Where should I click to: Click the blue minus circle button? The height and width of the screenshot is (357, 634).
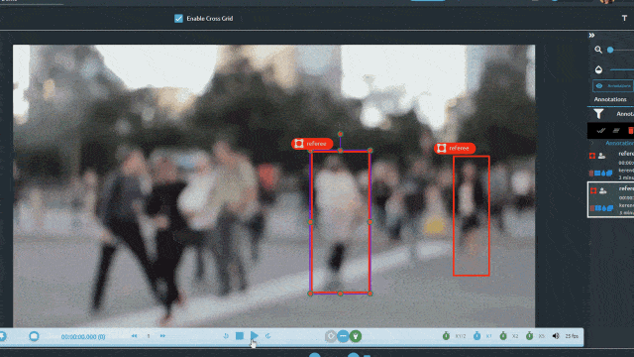[344, 336]
